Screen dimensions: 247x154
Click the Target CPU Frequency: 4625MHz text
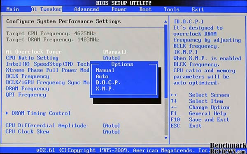click(x=51, y=34)
